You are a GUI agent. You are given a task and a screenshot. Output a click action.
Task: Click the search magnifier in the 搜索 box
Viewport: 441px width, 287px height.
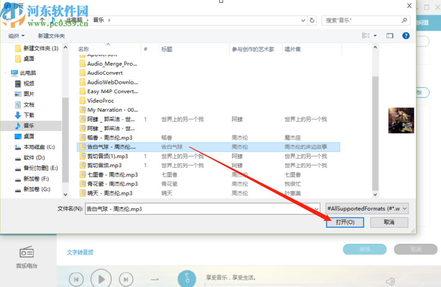405,20
